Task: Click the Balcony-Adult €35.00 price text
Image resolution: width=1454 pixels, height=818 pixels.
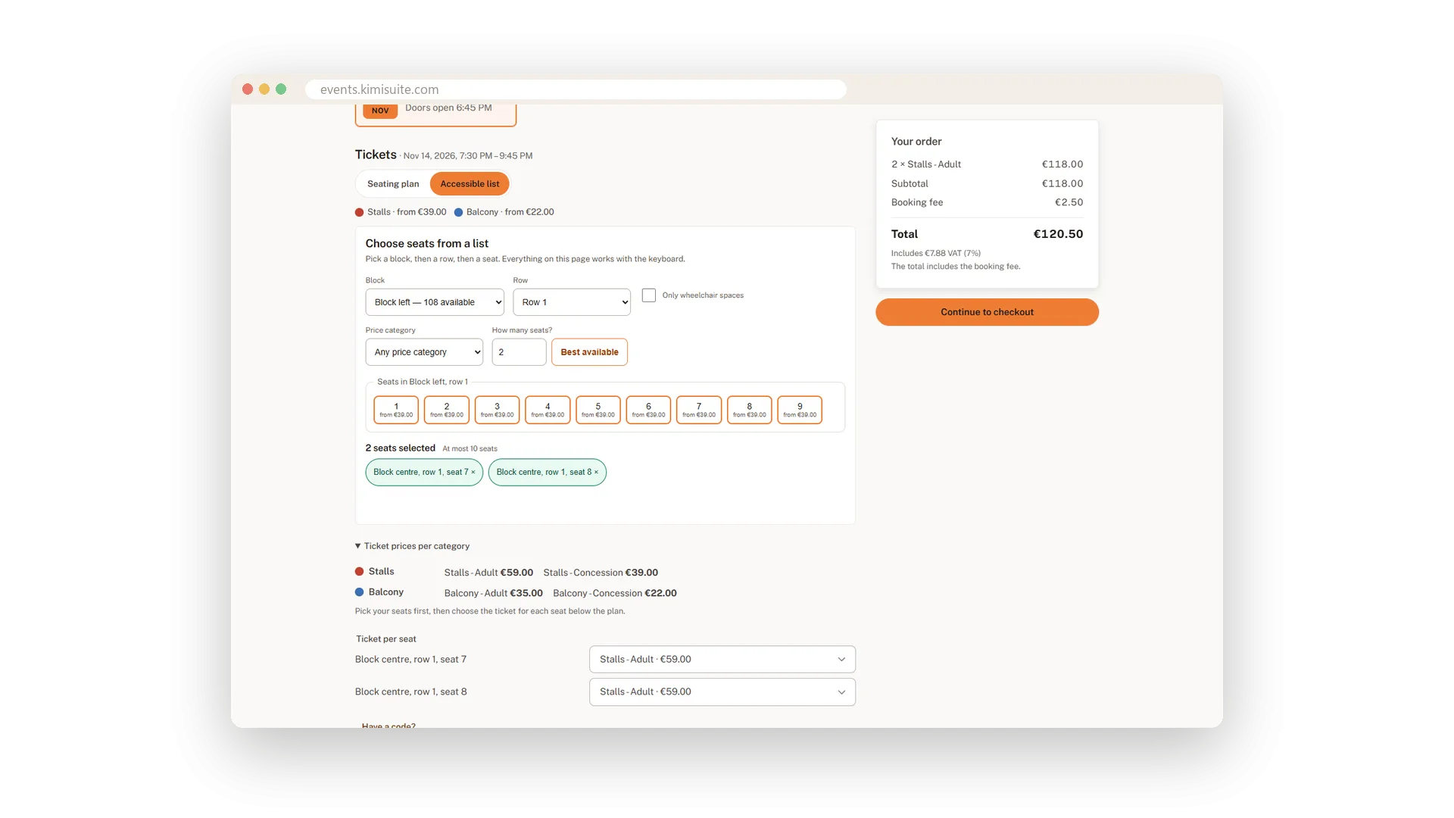Action: (x=493, y=593)
